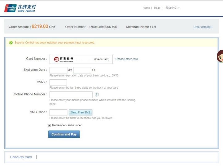Switch to the UnionPay Card tab
Viewport: 223px width, 167px height.
pyautogui.click(x=21, y=157)
